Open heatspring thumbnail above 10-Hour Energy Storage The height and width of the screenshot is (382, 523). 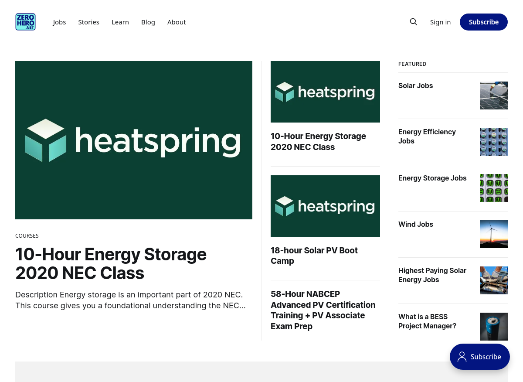click(325, 92)
